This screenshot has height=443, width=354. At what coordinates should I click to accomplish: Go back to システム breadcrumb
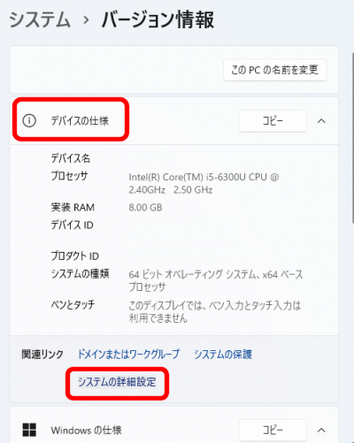(40, 19)
